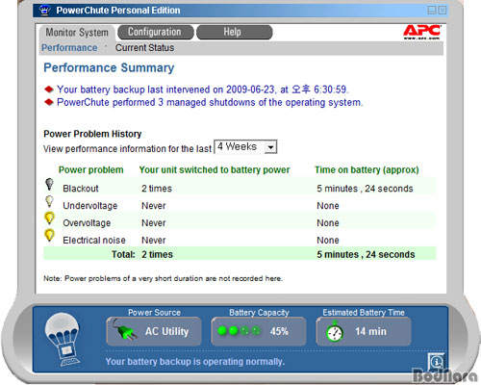Click the Undervoltage light bulb icon
The width and height of the screenshot is (481, 385).
point(49,201)
